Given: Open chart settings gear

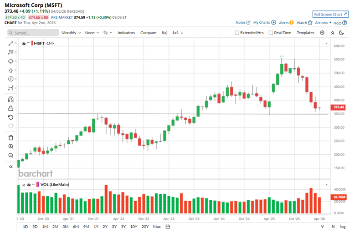Looking at the screenshot, I should coord(322,33).
